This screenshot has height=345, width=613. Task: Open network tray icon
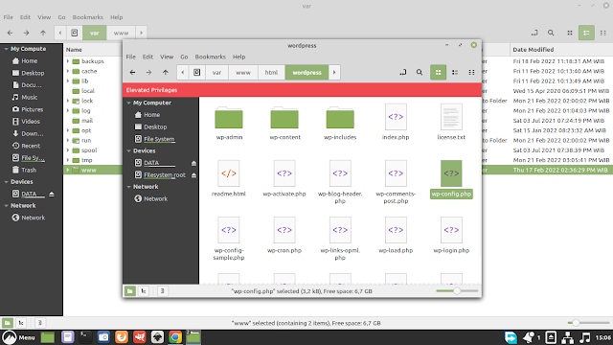[568, 337]
